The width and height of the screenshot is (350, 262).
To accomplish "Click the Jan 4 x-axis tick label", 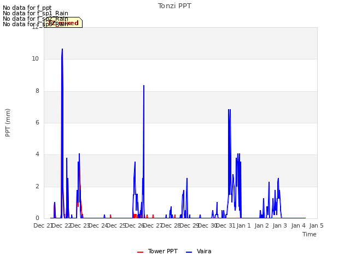I will coord(298,225).
